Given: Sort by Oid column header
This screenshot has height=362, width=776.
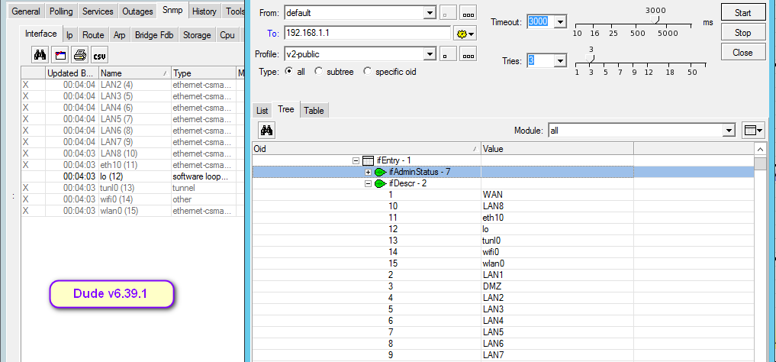Looking at the screenshot, I should [366, 148].
